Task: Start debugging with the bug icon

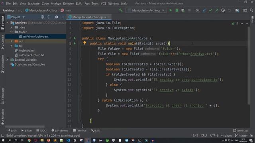Action: (x=177, y=10)
